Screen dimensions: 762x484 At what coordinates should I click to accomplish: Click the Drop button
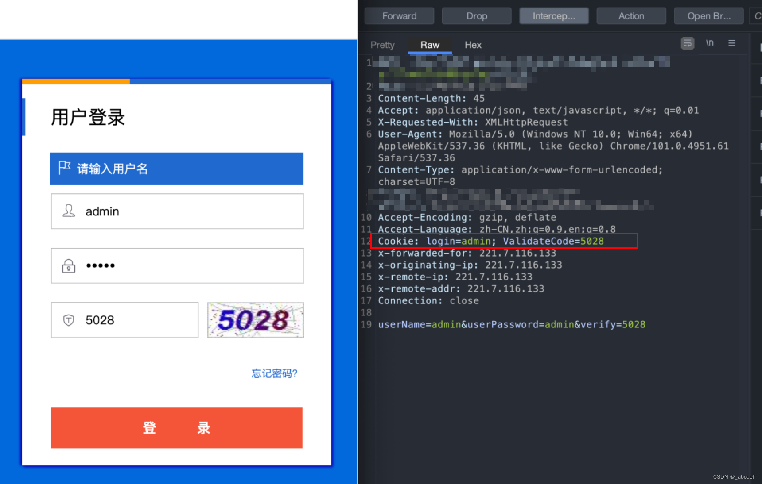pos(477,16)
